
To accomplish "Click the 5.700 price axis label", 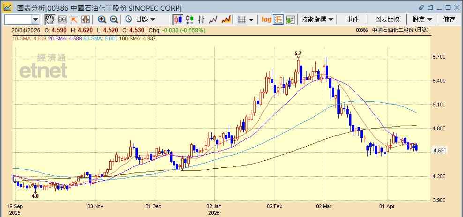I will [440, 57].
